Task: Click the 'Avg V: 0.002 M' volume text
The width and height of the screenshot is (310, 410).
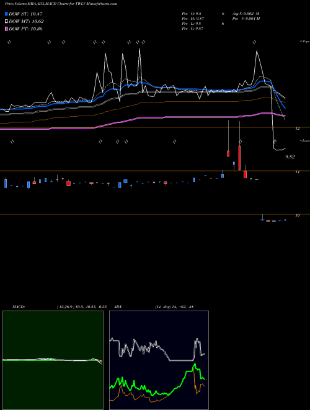Action: coord(246,14)
